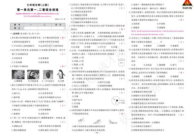Image resolution: width=194 pixels, height=136 pixels.
Task: Select option "B.光圈" in question 9
Action: (87, 47)
